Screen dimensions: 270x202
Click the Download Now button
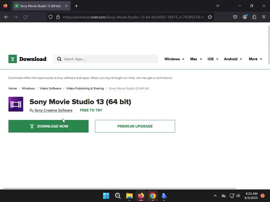pos(49,126)
